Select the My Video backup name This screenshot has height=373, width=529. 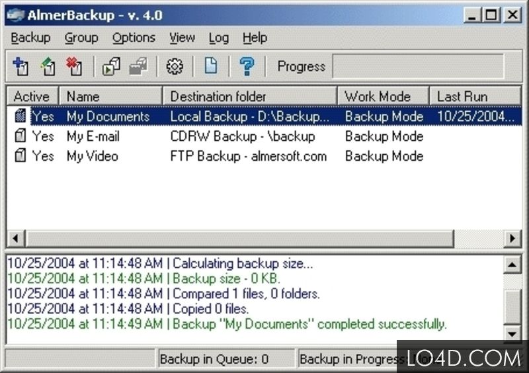click(x=92, y=156)
